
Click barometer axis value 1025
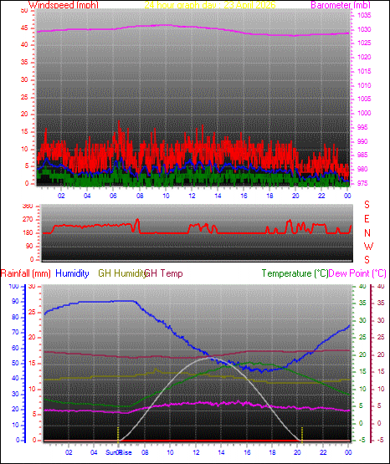(x=364, y=43)
